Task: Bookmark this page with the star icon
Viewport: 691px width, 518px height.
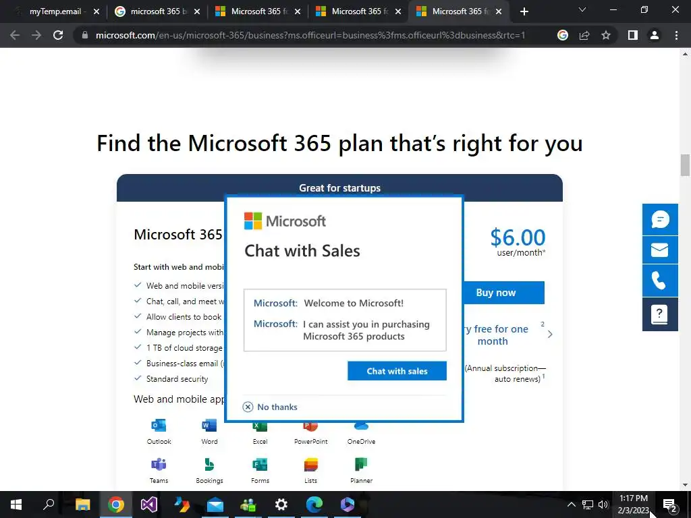Action: point(606,35)
